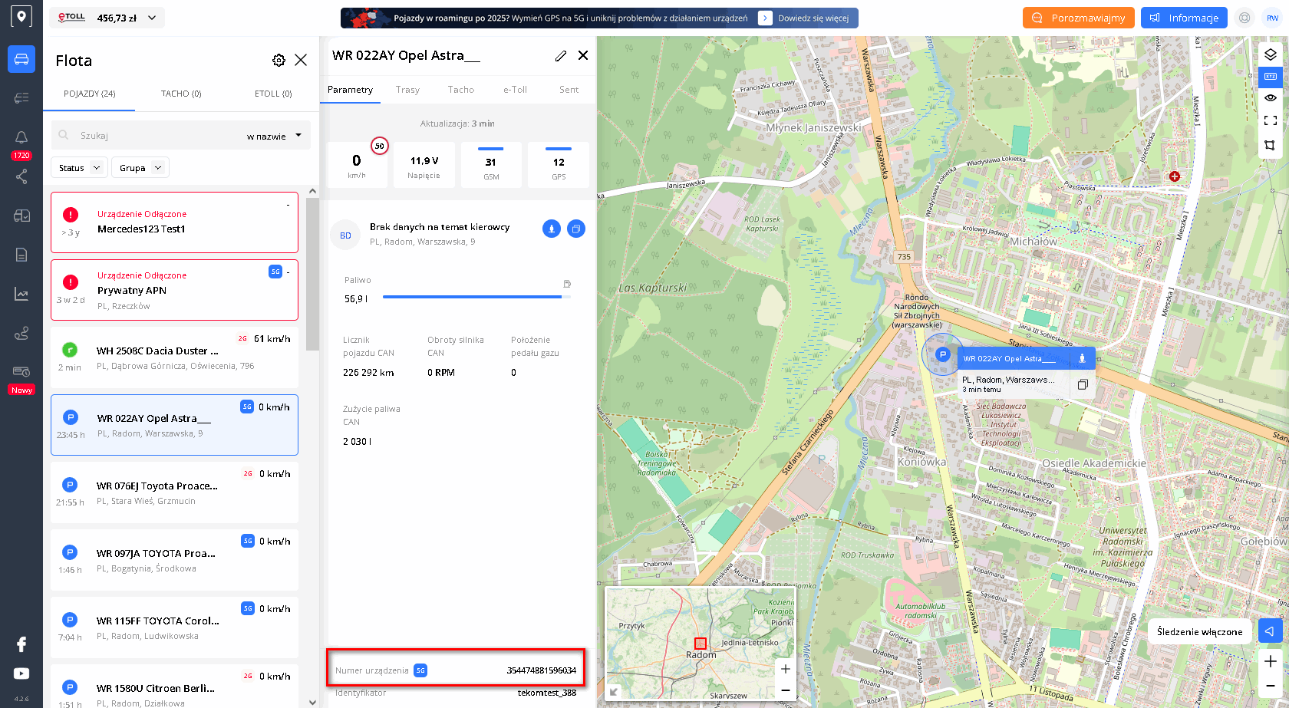Expand the Status filter dropdown
1289x708 pixels.
tap(79, 168)
